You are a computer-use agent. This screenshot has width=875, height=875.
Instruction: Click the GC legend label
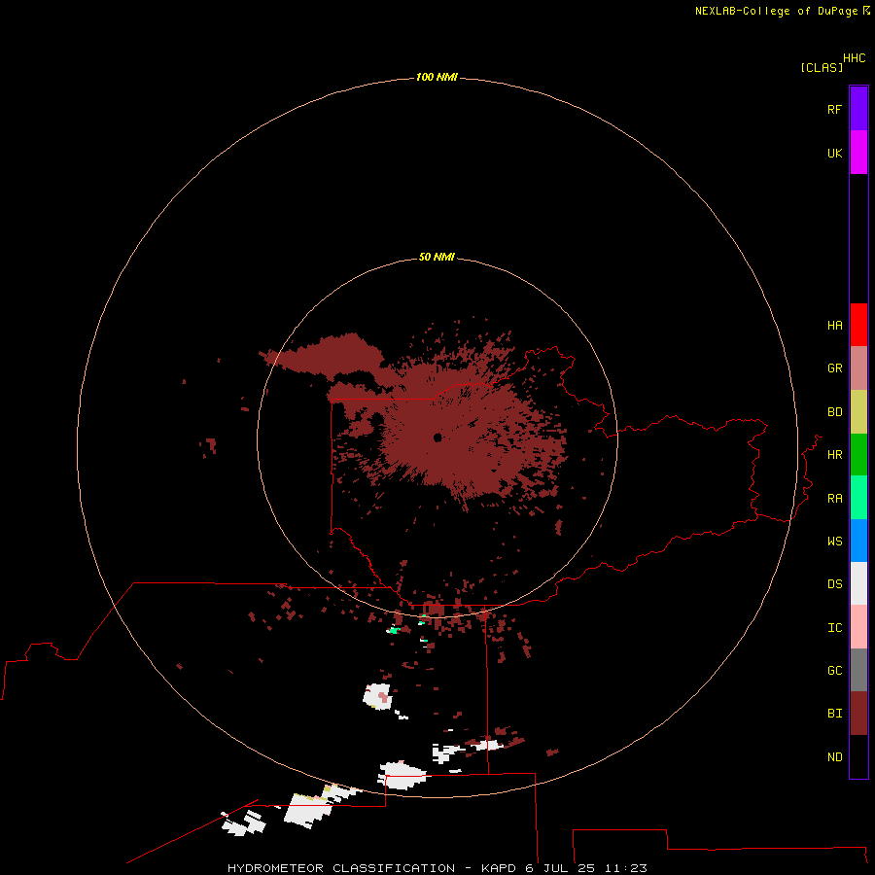pyautogui.click(x=834, y=671)
